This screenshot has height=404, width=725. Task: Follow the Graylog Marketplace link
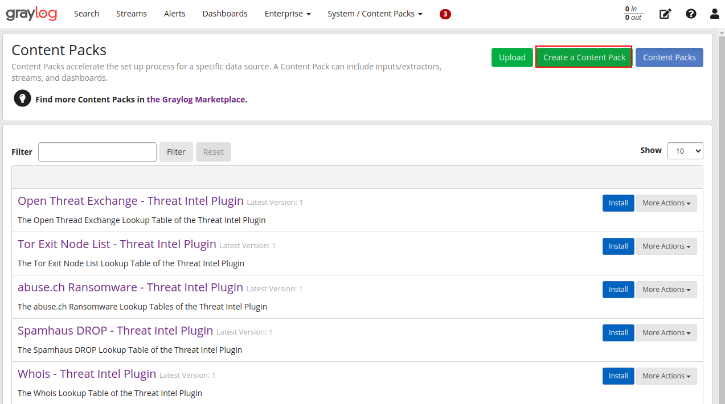[x=197, y=99]
